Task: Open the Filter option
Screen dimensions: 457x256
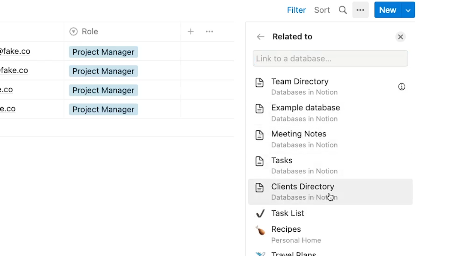Action: click(x=296, y=10)
